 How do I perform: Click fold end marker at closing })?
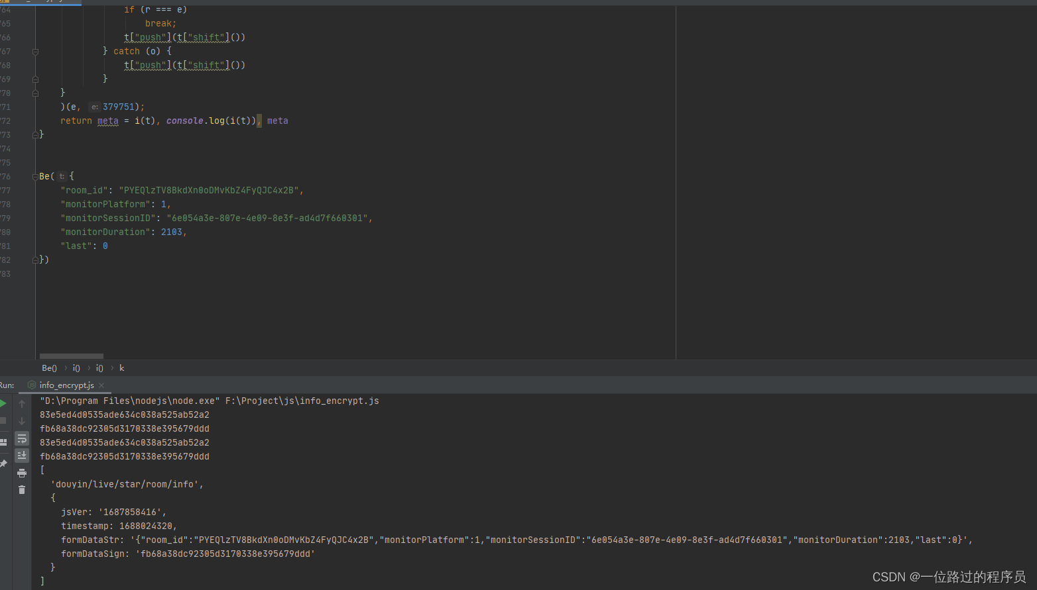35,260
